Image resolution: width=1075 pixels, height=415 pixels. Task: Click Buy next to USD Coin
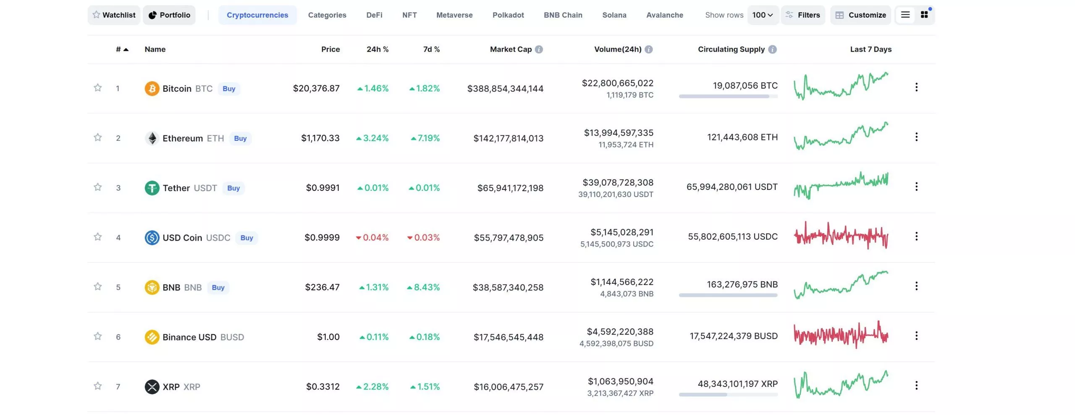click(247, 238)
